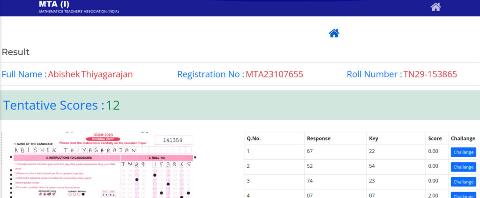The height and width of the screenshot is (198, 480).
Task: Click the Key column header
Action: click(374, 139)
